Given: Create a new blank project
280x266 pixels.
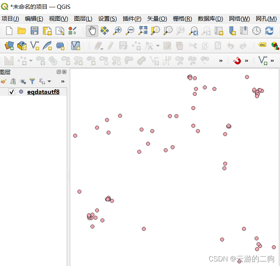Looking at the screenshot, I should pos(9,31).
